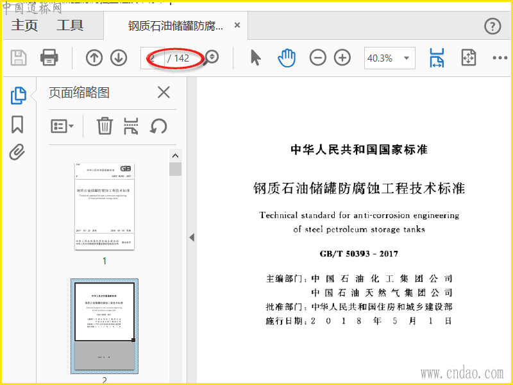This screenshot has width=513, height=385.
Task: Click the 页面缩略图 panel title
Action: [x=79, y=92]
